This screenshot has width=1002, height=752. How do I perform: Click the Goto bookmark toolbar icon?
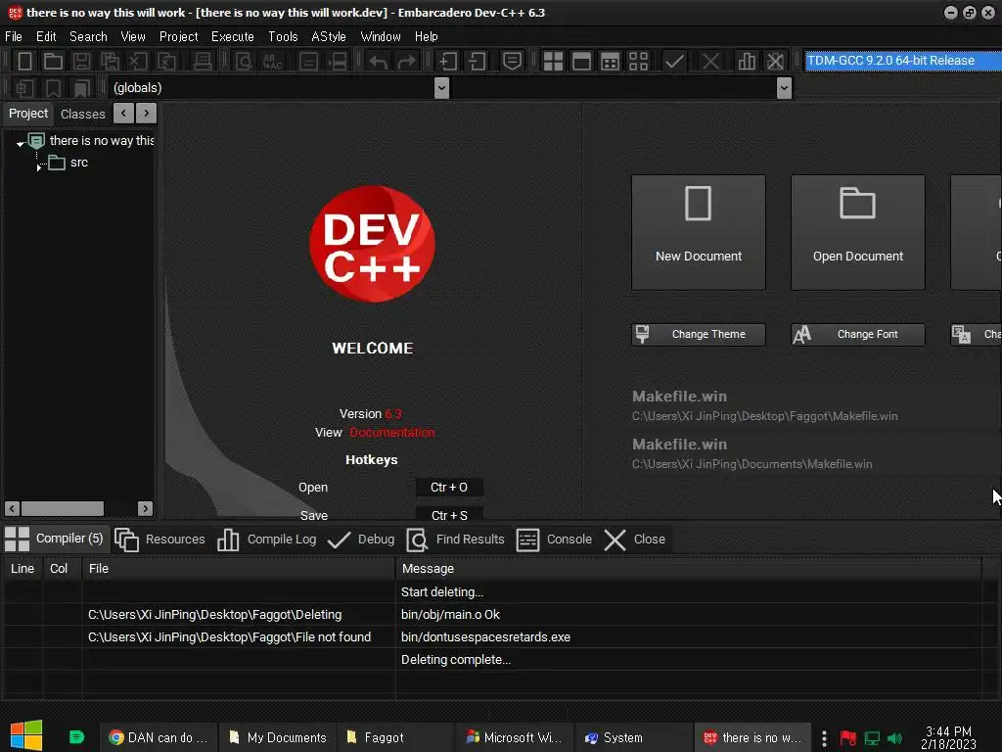point(82,87)
